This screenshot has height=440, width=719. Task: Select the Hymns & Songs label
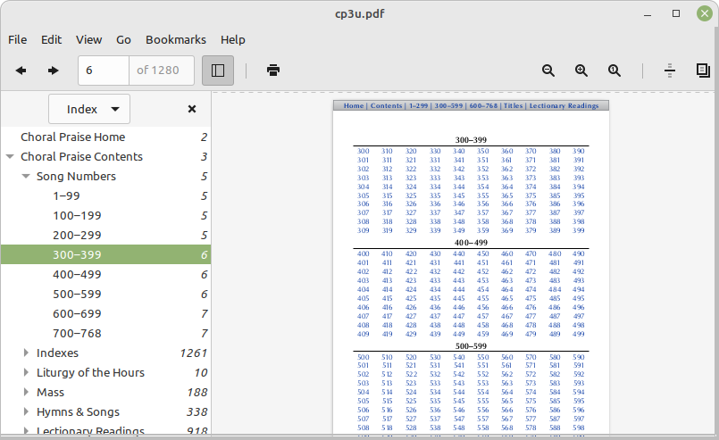point(78,412)
